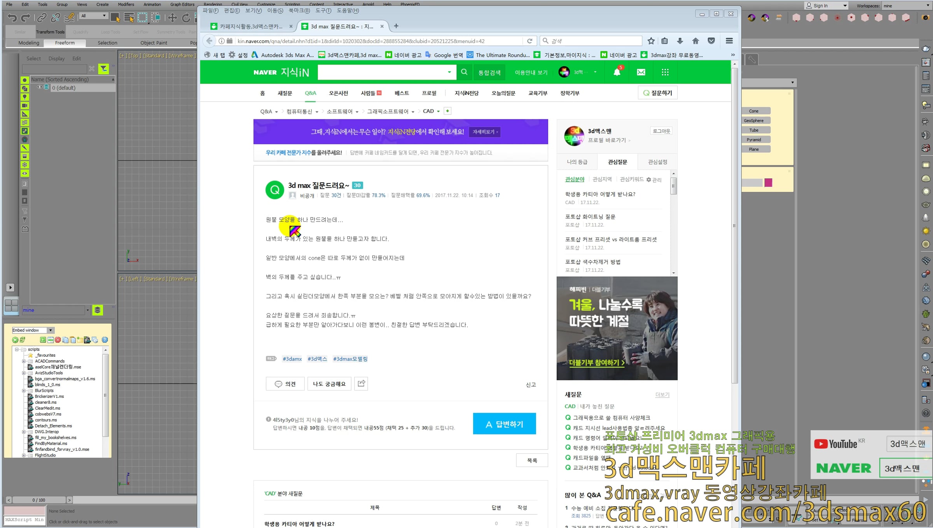Image resolution: width=933 pixels, height=528 pixels.
Task: Select the Select by Name tool
Action: 129,18
